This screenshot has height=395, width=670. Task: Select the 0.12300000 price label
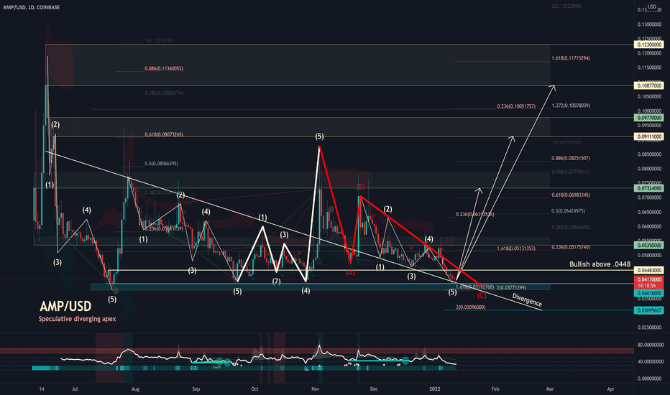[649, 45]
